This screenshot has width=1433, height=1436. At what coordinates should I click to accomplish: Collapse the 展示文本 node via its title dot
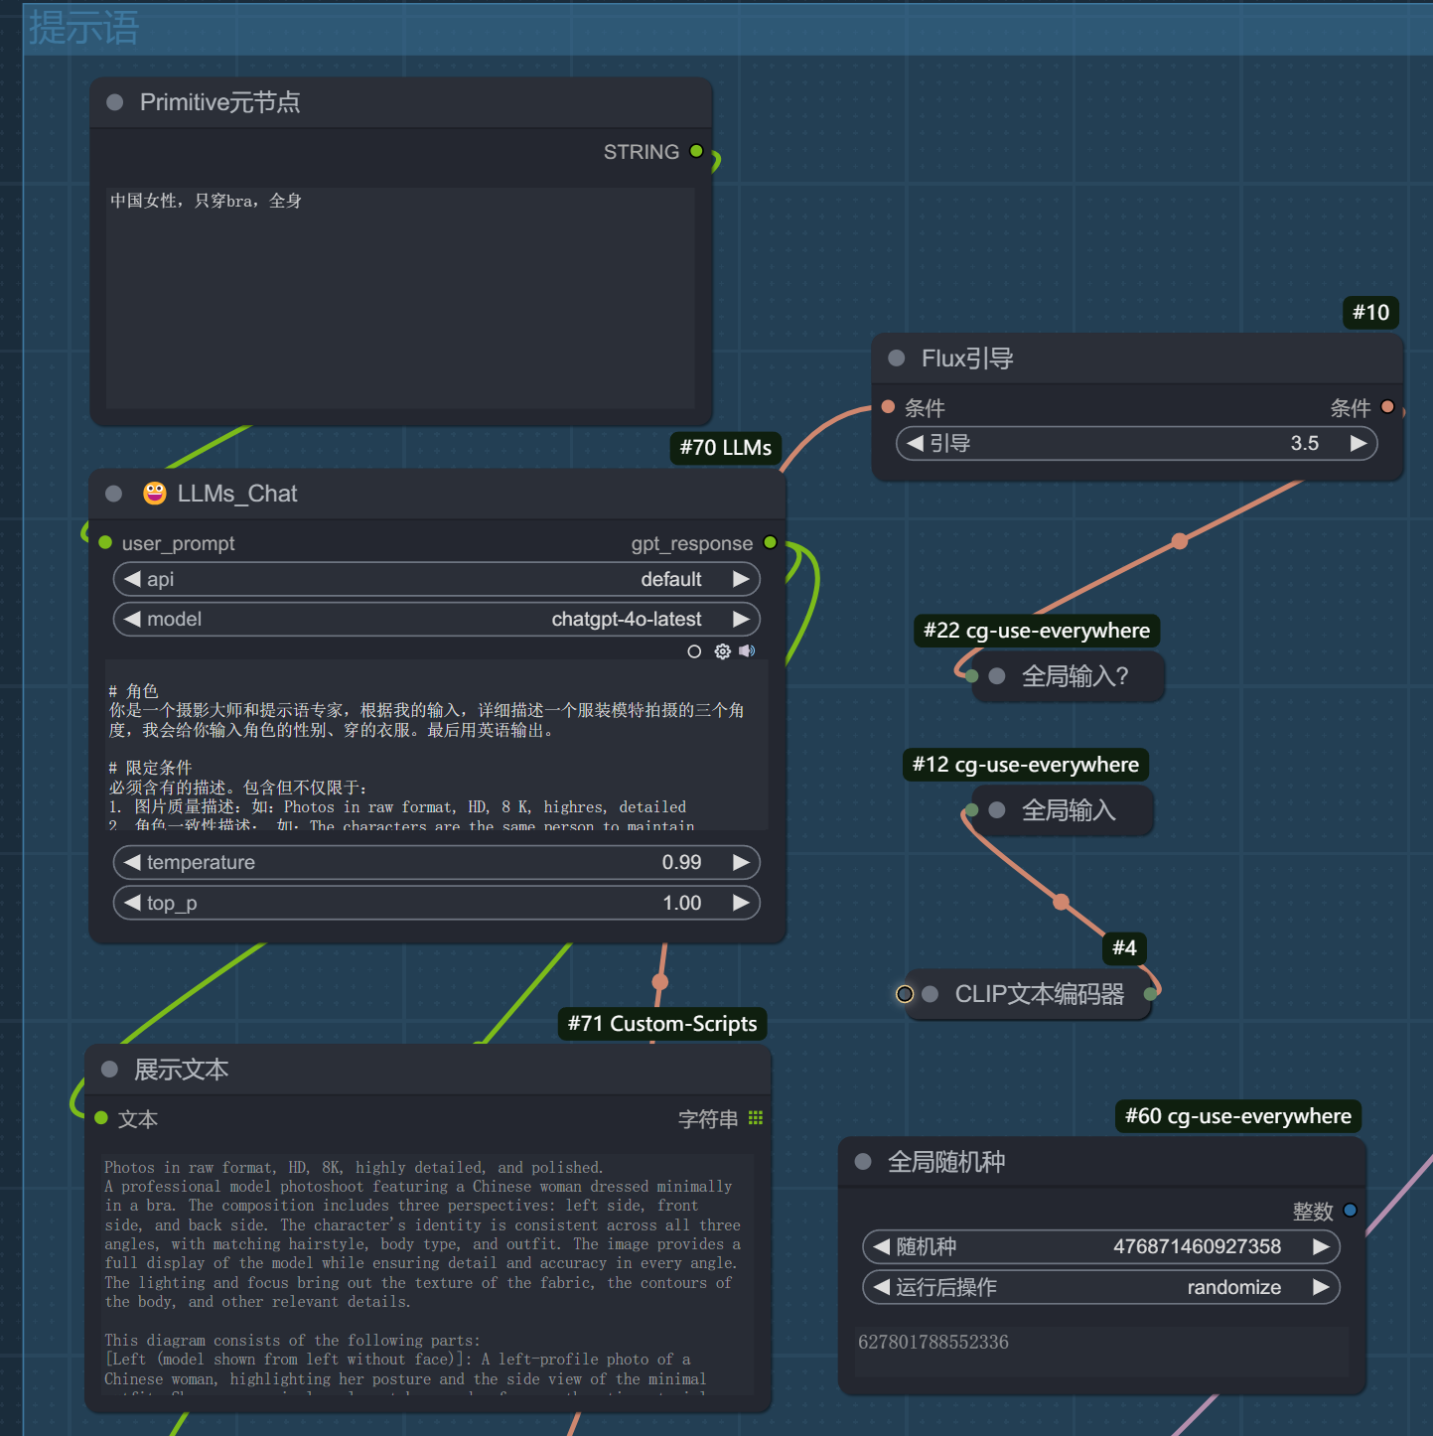[x=110, y=1070]
